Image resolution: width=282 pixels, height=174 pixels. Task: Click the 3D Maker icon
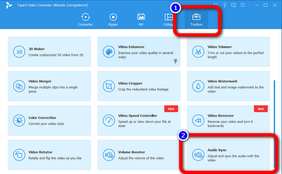19,52
